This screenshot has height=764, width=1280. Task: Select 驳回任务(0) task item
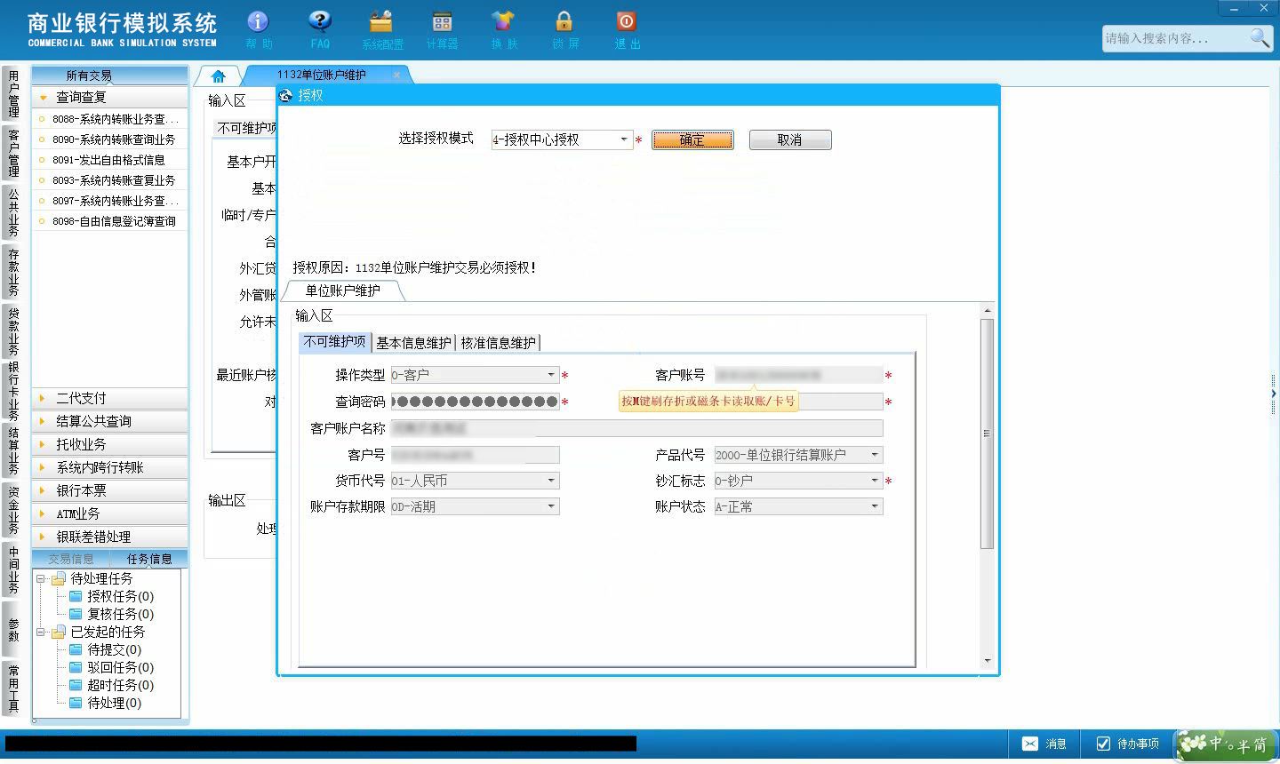click(120, 667)
